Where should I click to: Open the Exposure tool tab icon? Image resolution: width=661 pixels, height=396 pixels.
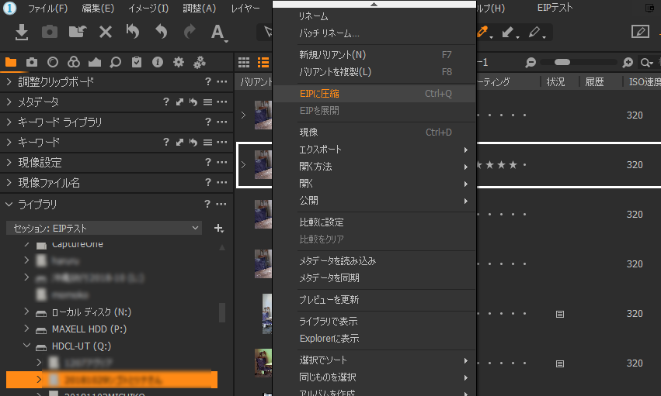click(x=95, y=62)
